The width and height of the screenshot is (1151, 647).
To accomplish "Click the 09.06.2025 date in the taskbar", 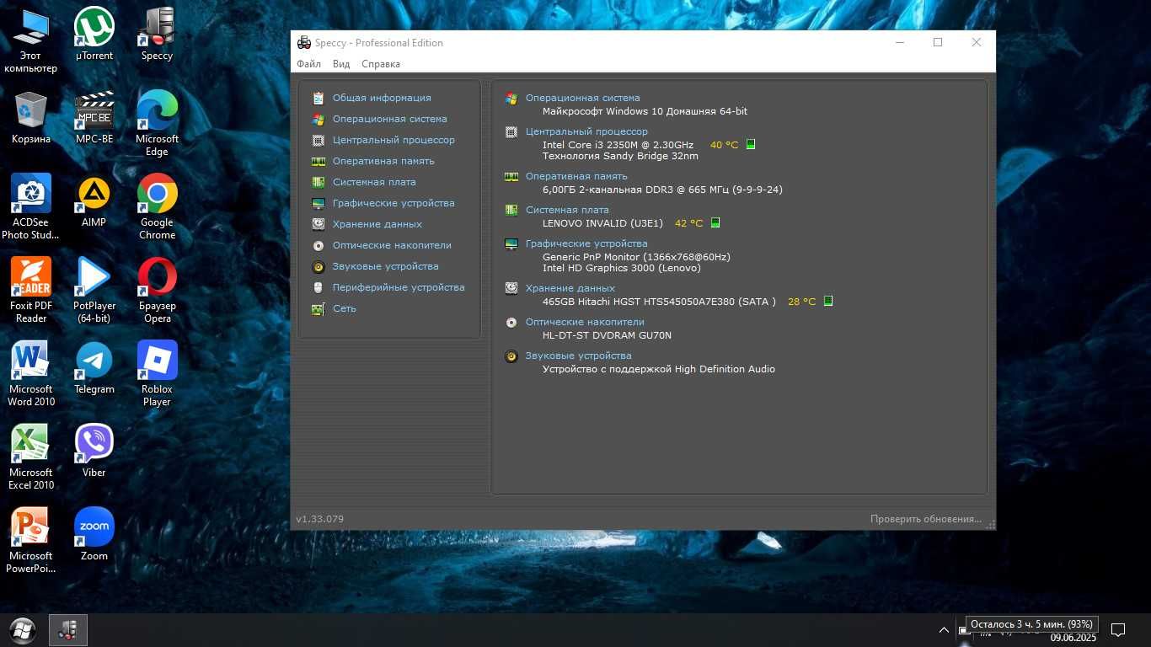I will pyautogui.click(x=1073, y=638).
